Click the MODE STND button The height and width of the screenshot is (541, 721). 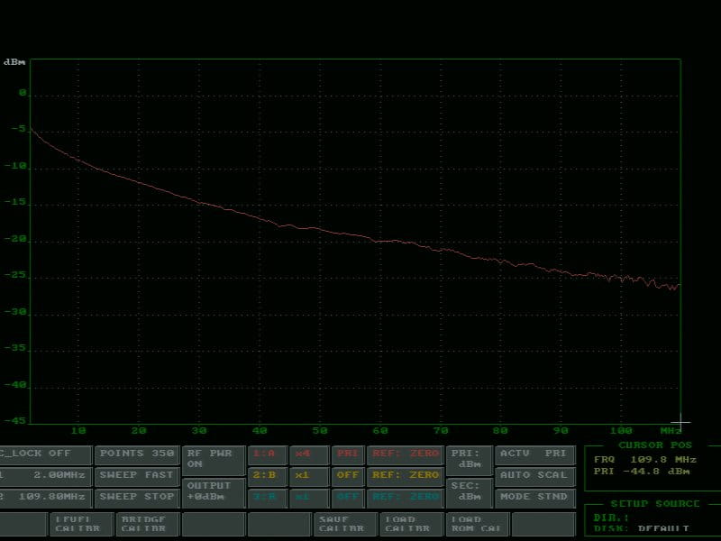534,496
